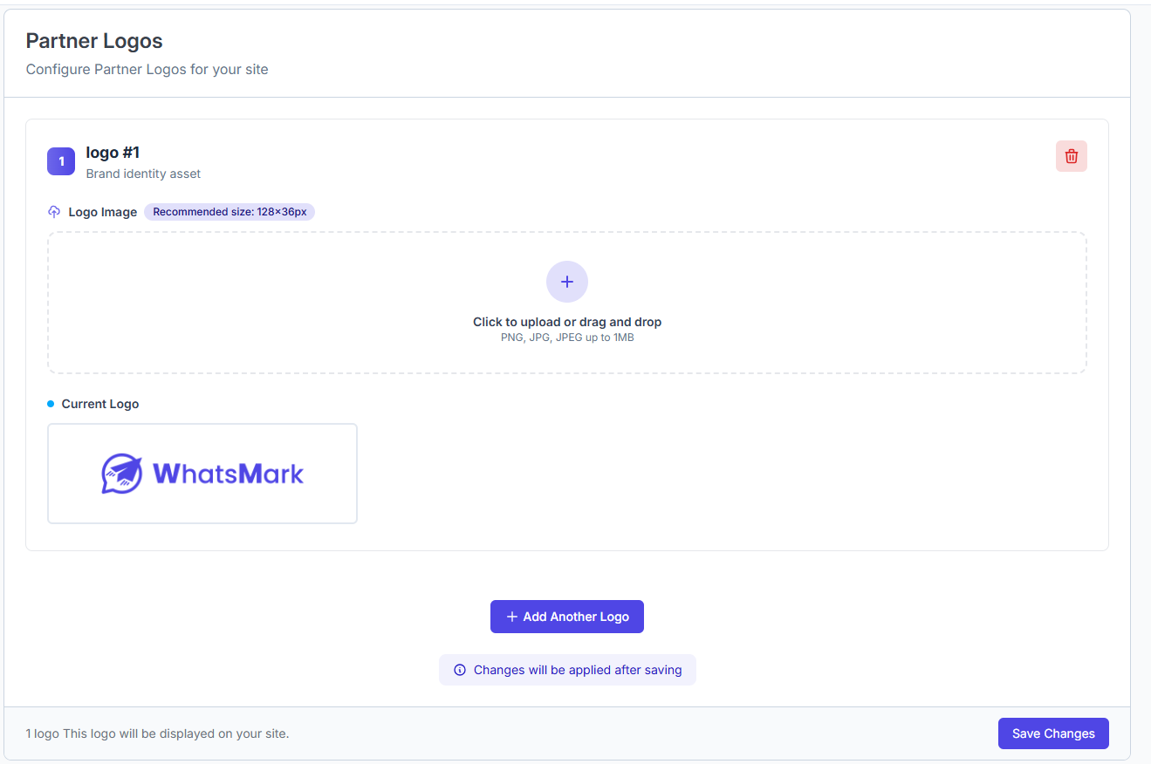Click the numbered badge for logo 1
Image resolution: width=1151 pixels, height=764 pixels.
[61, 161]
